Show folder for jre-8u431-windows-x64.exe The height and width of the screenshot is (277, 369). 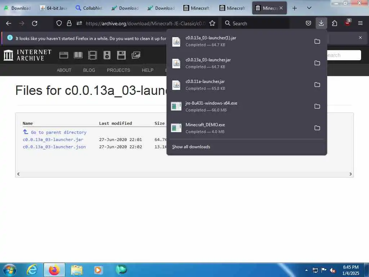pos(317,106)
